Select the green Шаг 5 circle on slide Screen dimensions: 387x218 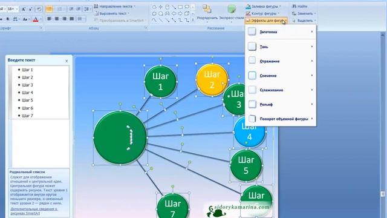246,165
